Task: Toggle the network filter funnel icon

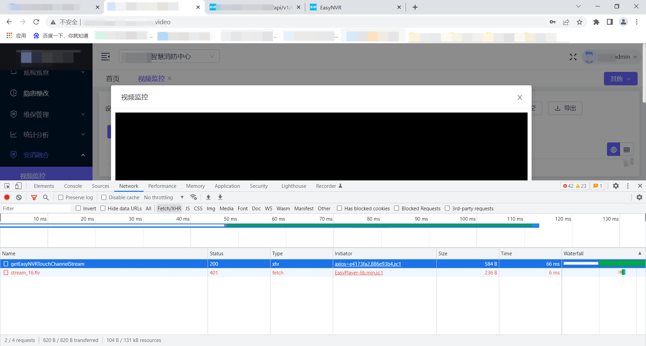Action: 34,197
